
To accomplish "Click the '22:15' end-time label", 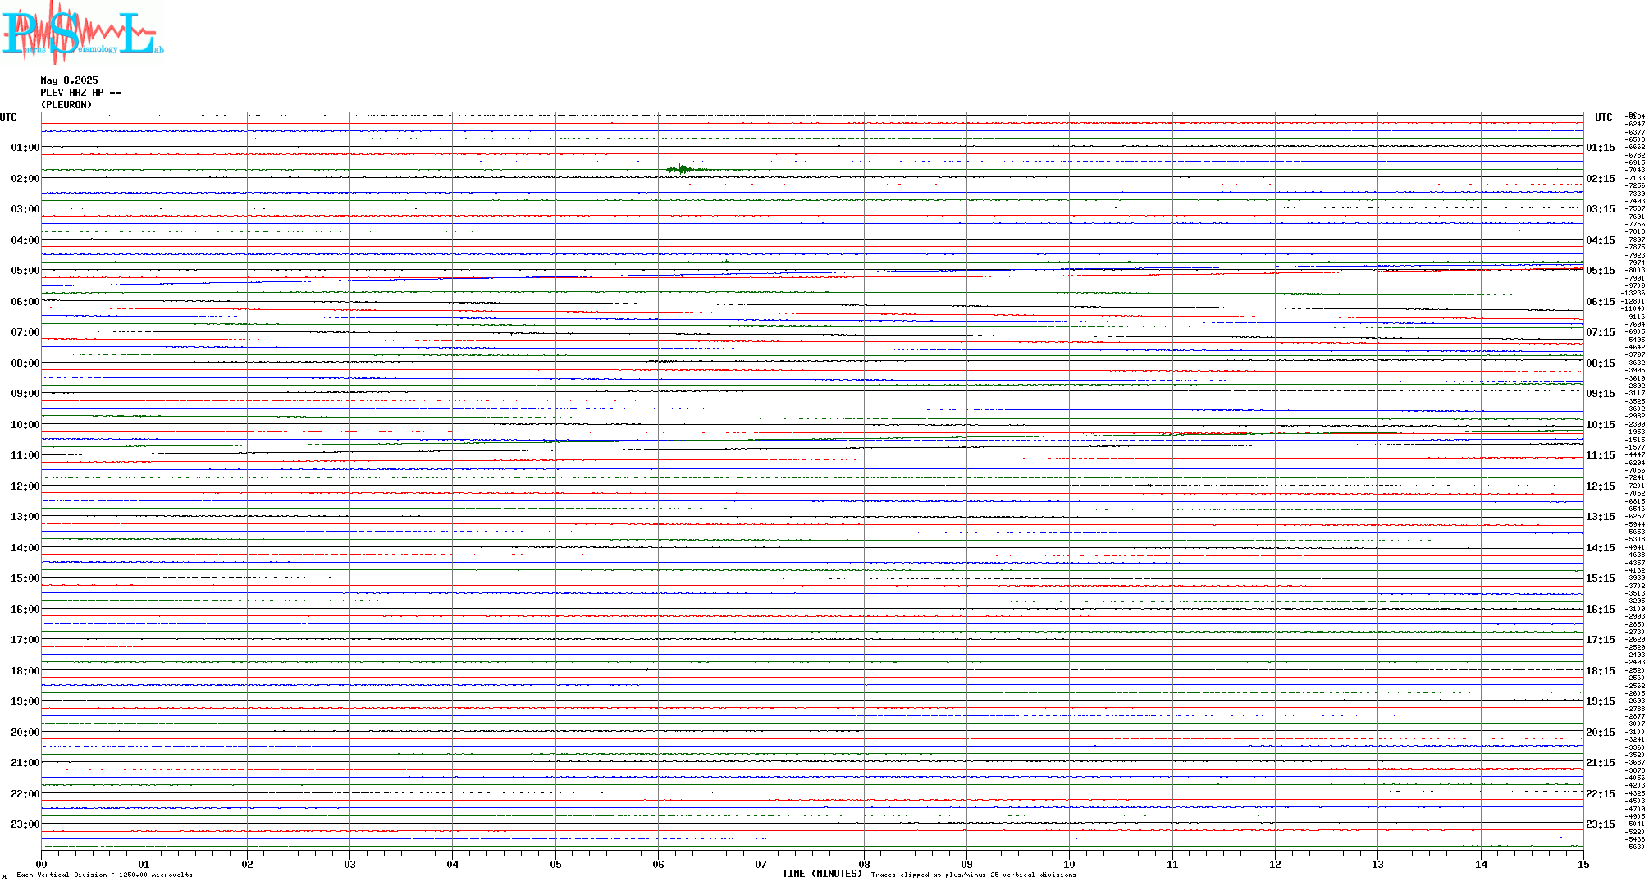I will click(1601, 794).
